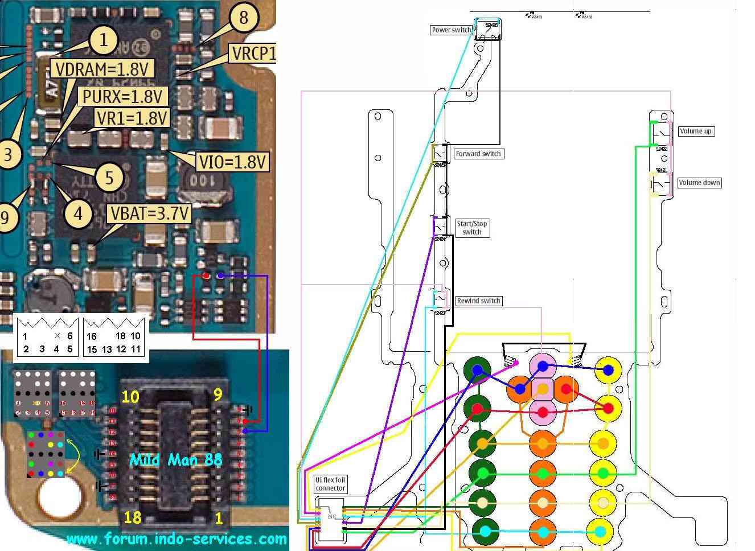Click the Rewind switch label

coord(478,301)
